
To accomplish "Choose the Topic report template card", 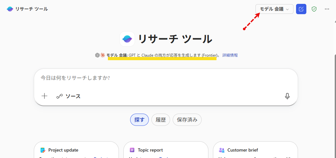I will [166, 150].
